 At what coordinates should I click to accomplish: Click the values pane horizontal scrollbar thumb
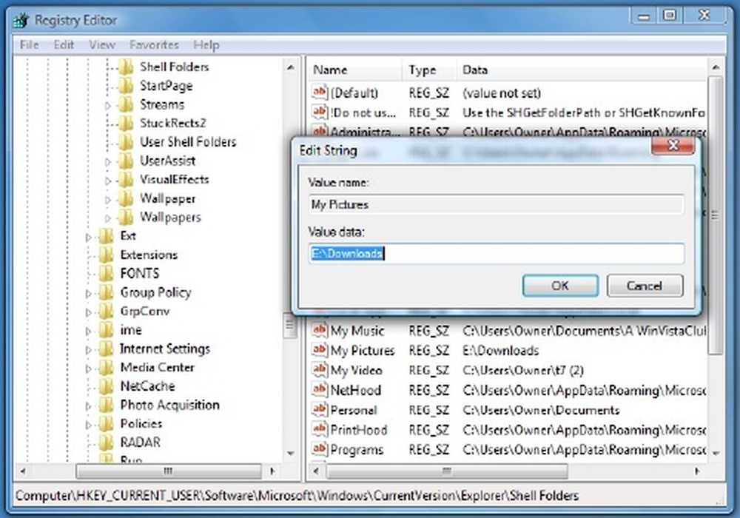pyautogui.click(x=446, y=471)
